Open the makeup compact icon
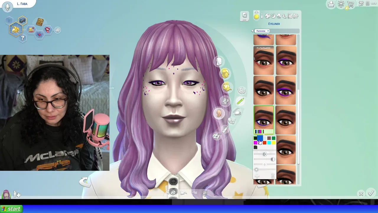The height and width of the screenshot is (213, 378). coord(242,91)
